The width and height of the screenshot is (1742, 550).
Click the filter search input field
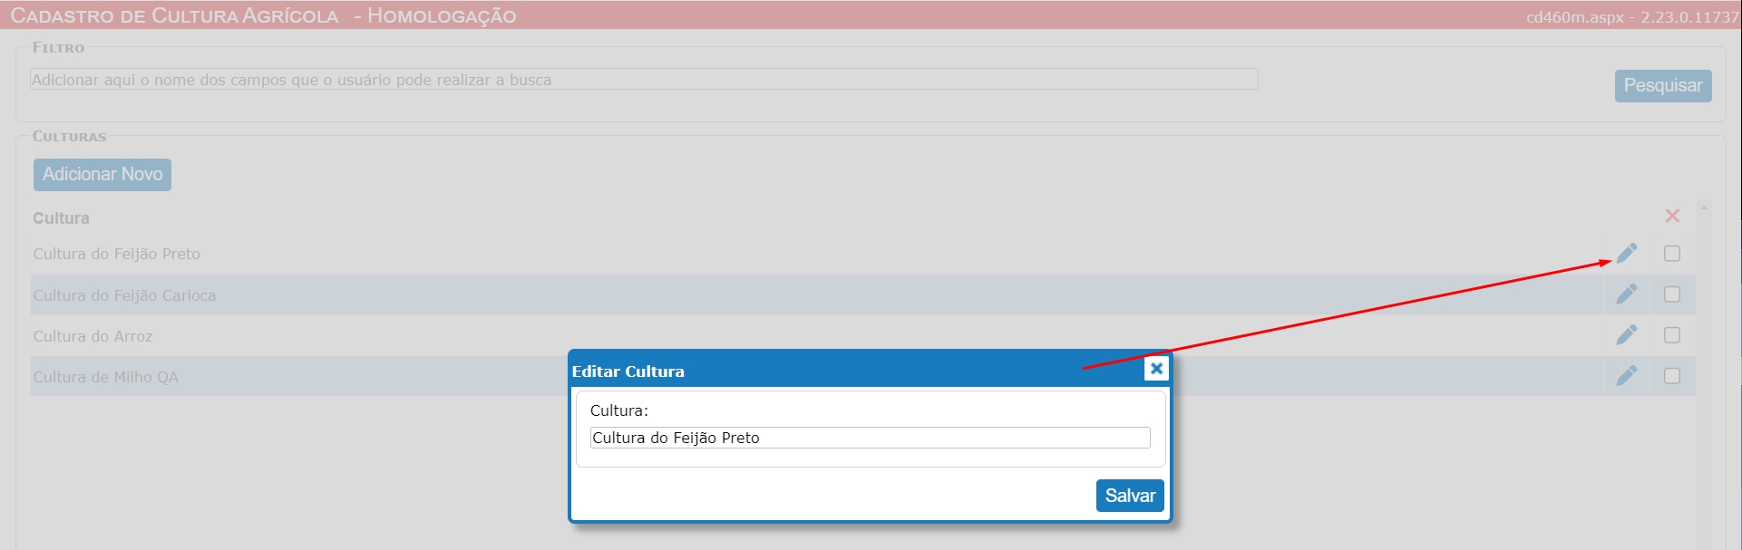(x=644, y=80)
